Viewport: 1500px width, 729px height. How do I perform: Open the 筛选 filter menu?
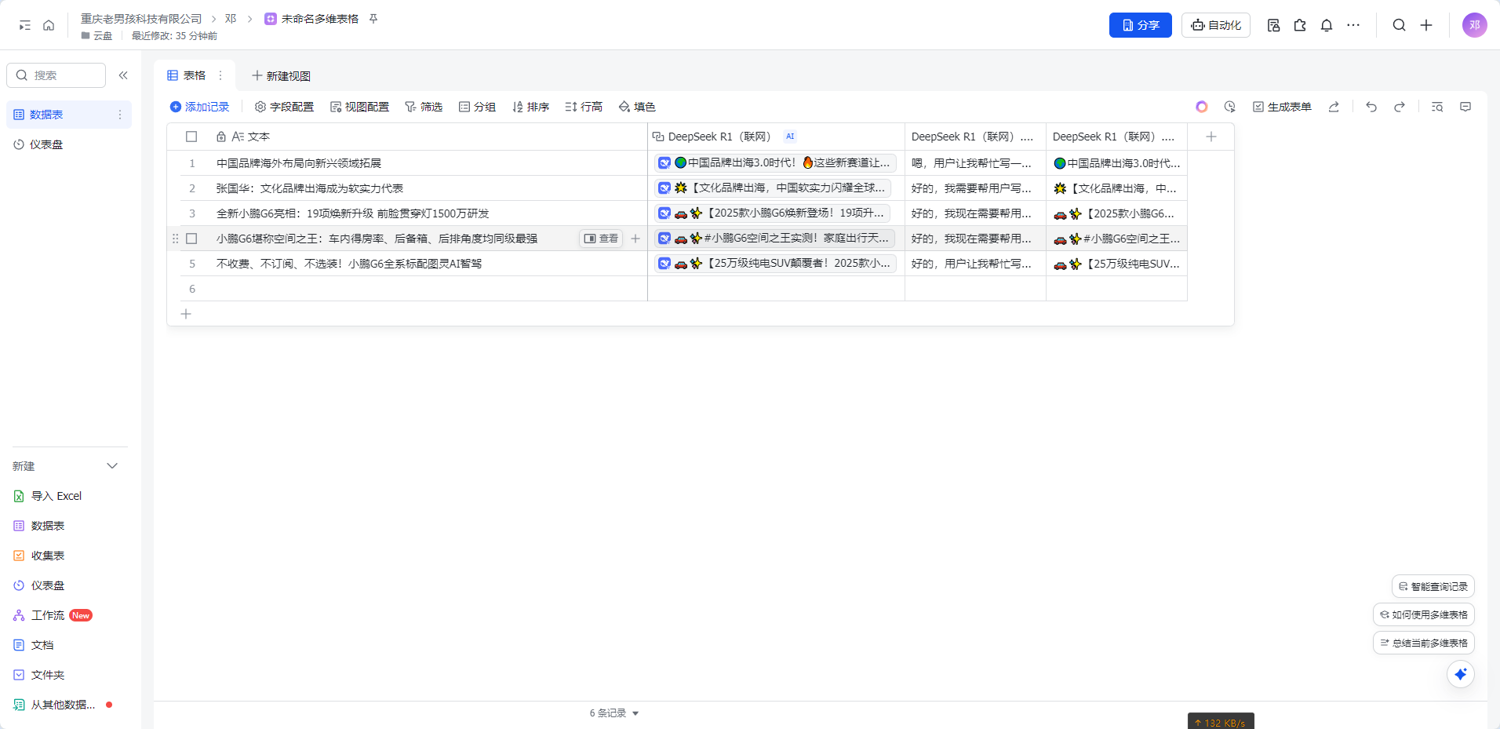(424, 107)
